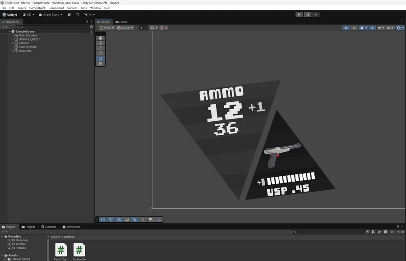Open the Package Manager box icon
Viewport: 406px width, 261px height.
pyautogui.click(x=69, y=15)
